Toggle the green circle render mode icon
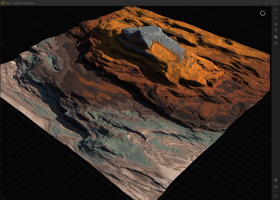Image resolution: width=280 pixels, height=200 pixels. pyautogui.click(x=276, y=24)
